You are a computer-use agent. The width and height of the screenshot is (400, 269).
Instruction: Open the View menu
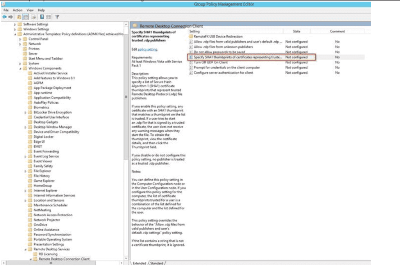(30, 10)
